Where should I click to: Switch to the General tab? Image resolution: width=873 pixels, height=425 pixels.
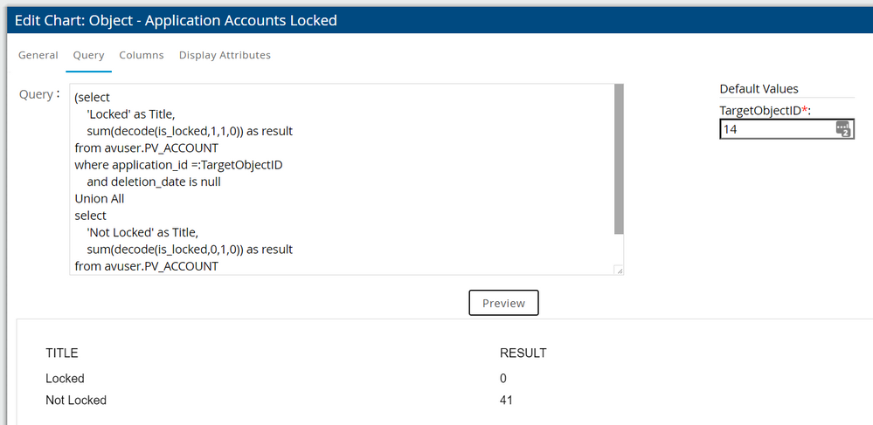coord(38,55)
